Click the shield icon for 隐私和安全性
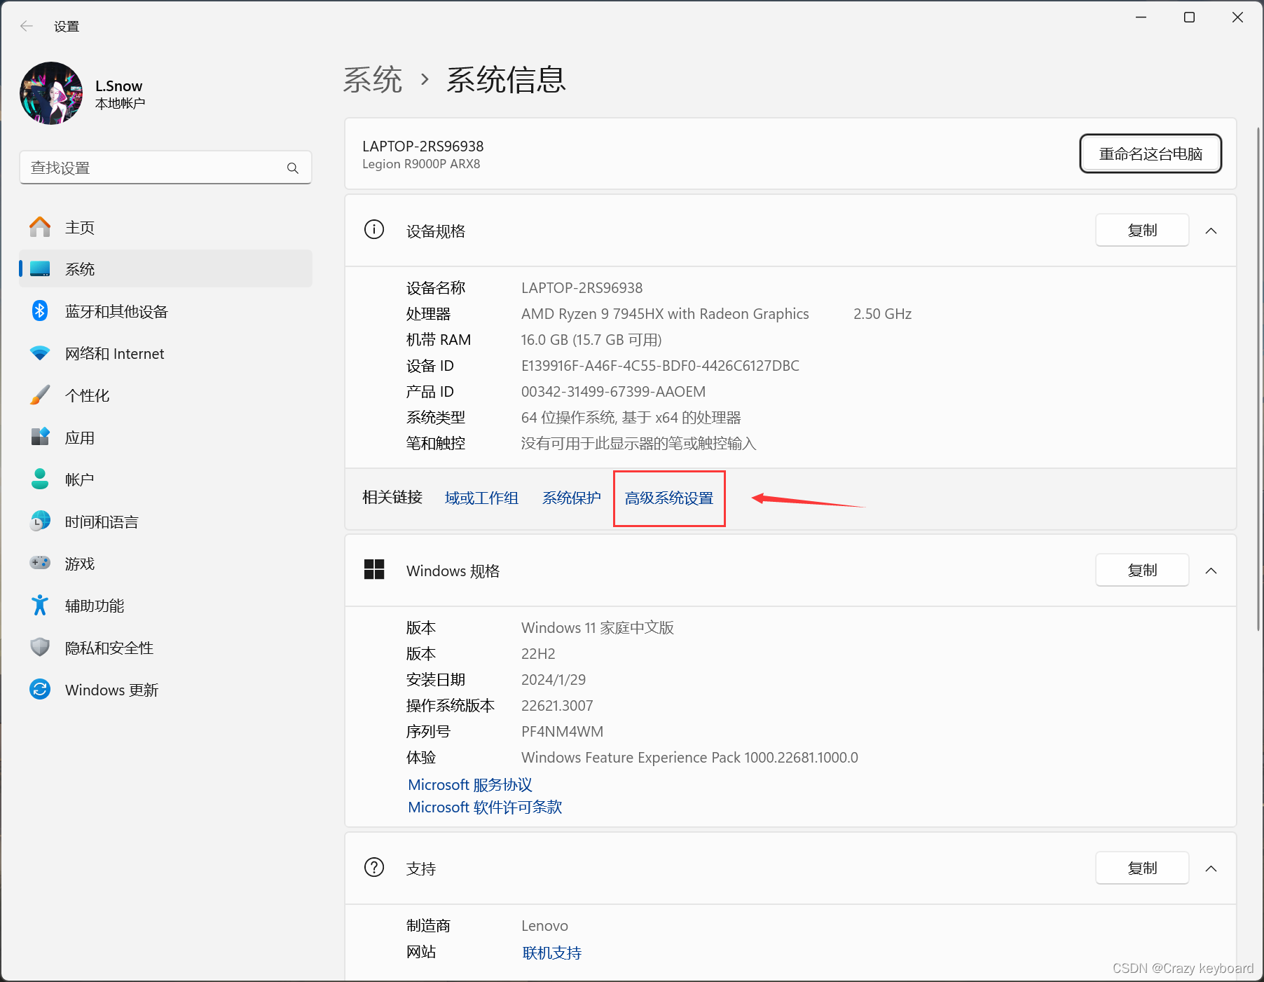Screen dimensions: 1264x982 click(40, 647)
